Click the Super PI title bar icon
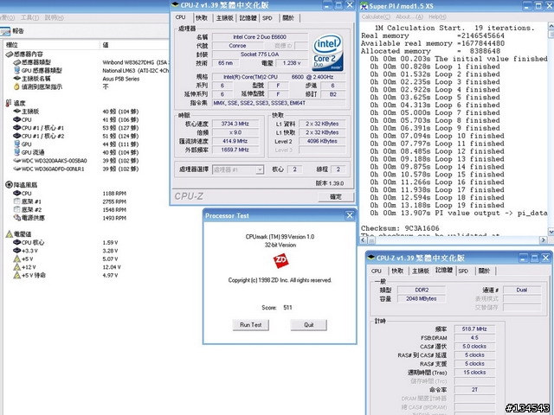The width and height of the screenshot is (554, 415). 364,6
